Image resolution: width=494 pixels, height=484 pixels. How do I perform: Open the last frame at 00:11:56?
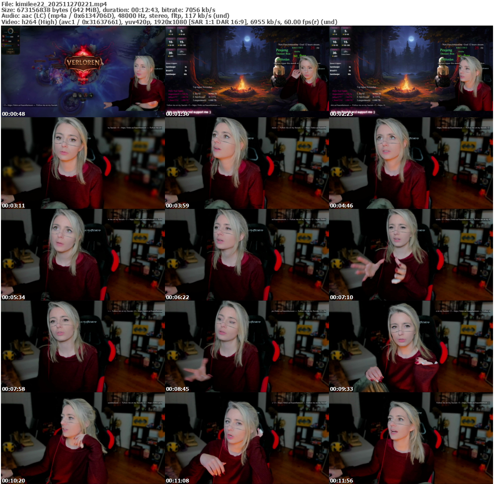click(411, 438)
